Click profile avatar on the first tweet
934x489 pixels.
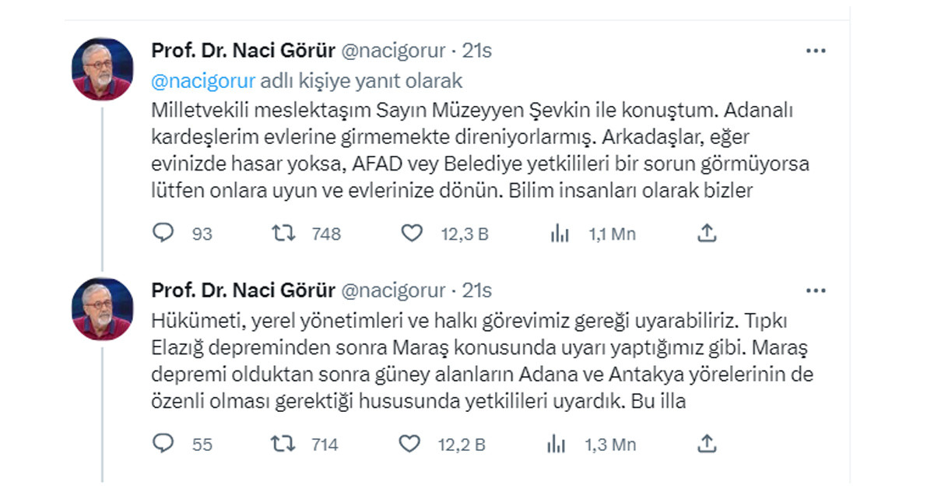[103, 69]
